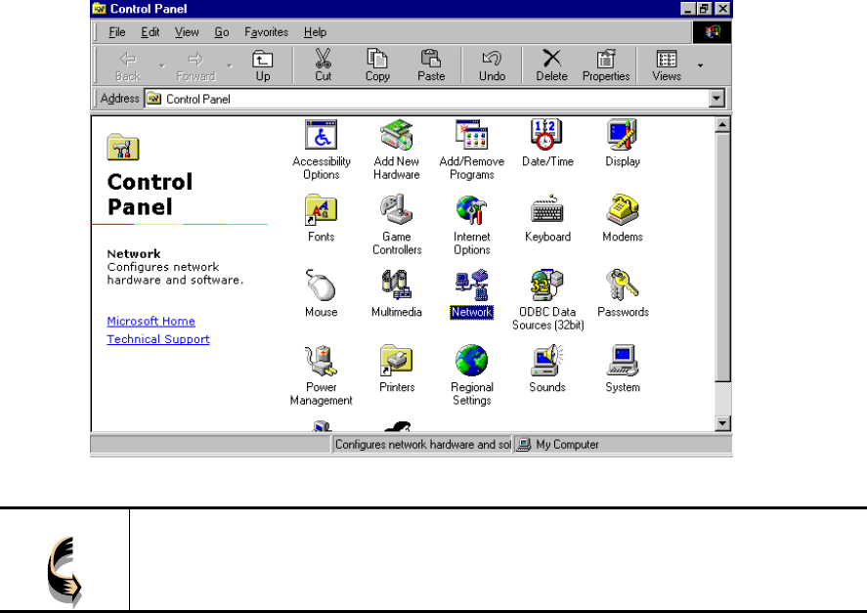The image size is (867, 613).
Task: Expand the Address bar dropdown
Action: 716,99
